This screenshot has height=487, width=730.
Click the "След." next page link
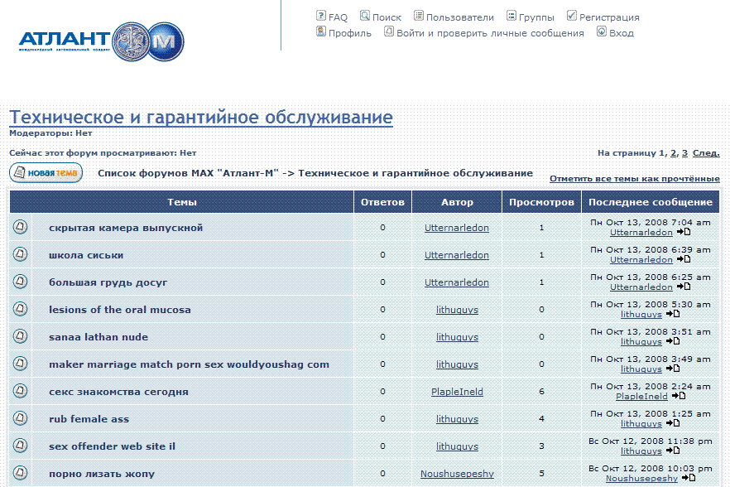[x=706, y=153]
